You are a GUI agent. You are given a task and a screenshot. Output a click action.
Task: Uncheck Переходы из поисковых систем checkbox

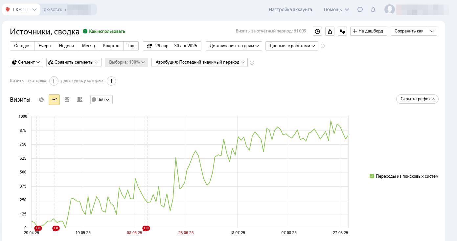[372, 176]
